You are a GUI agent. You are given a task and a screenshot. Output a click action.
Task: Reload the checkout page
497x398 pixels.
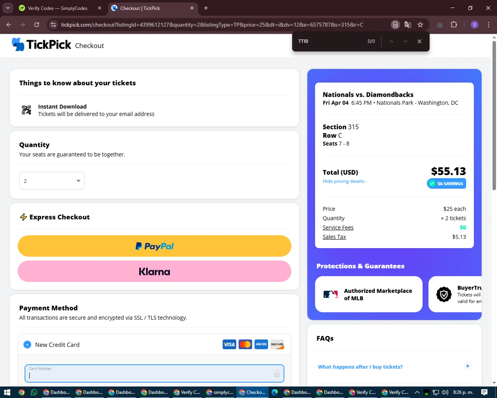[36, 25]
